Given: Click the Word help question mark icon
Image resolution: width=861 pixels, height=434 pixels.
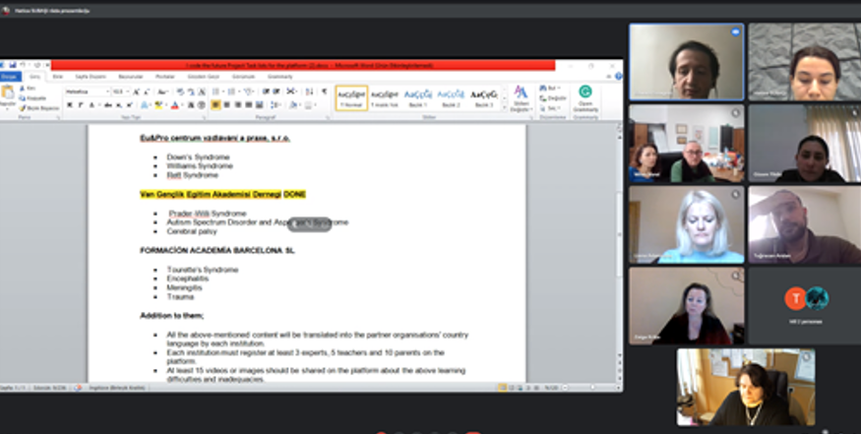Looking at the screenshot, I should (617, 76).
